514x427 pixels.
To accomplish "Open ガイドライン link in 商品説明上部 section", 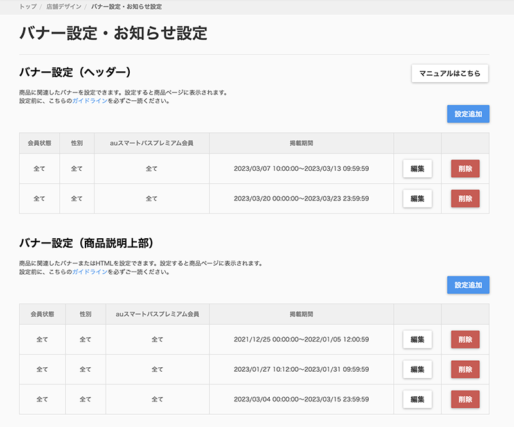I will pos(90,272).
